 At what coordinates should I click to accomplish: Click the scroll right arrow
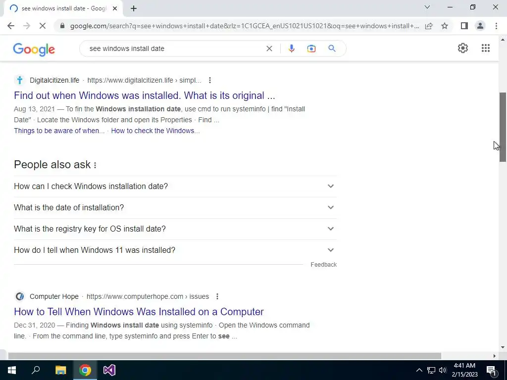[495, 356]
